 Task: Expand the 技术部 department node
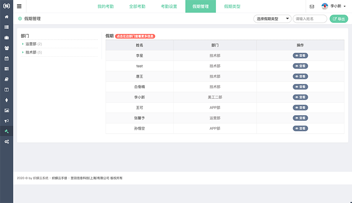(x=23, y=52)
